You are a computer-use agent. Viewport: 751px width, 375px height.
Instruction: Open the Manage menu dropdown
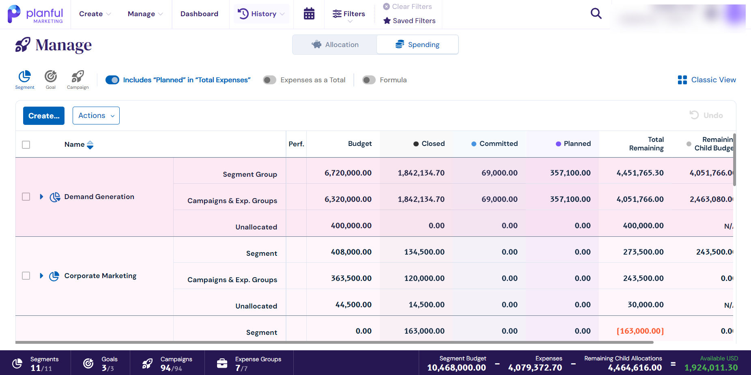point(145,14)
